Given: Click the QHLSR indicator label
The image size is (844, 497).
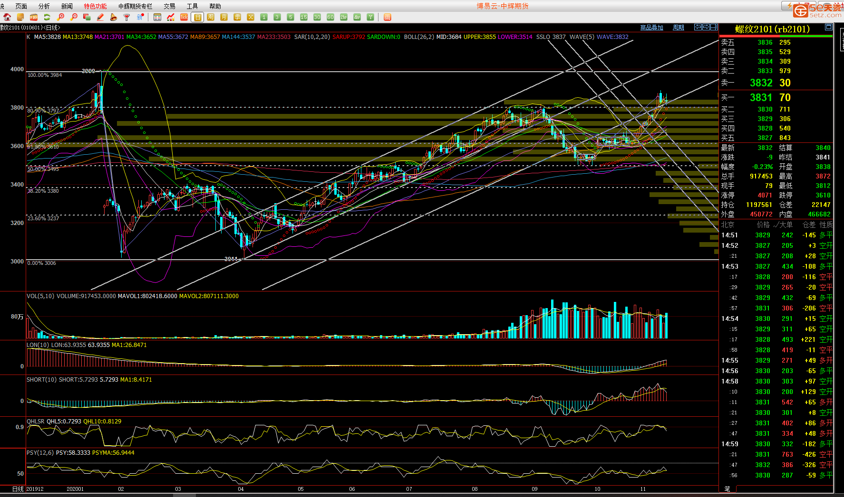Looking at the screenshot, I should pyautogui.click(x=36, y=421).
